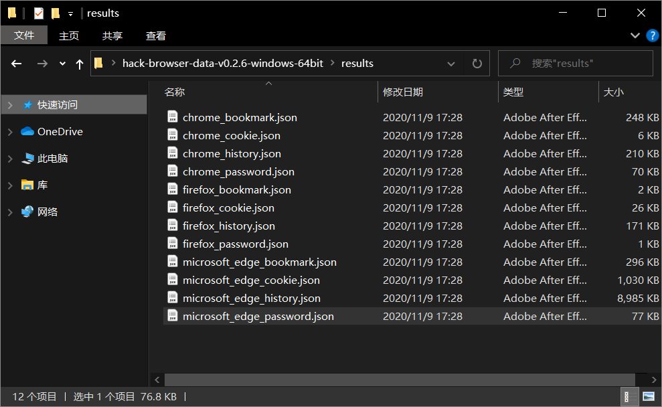The image size is (662, 407).
Task: Click the properties quick access icon
Action: pos(38,13)
